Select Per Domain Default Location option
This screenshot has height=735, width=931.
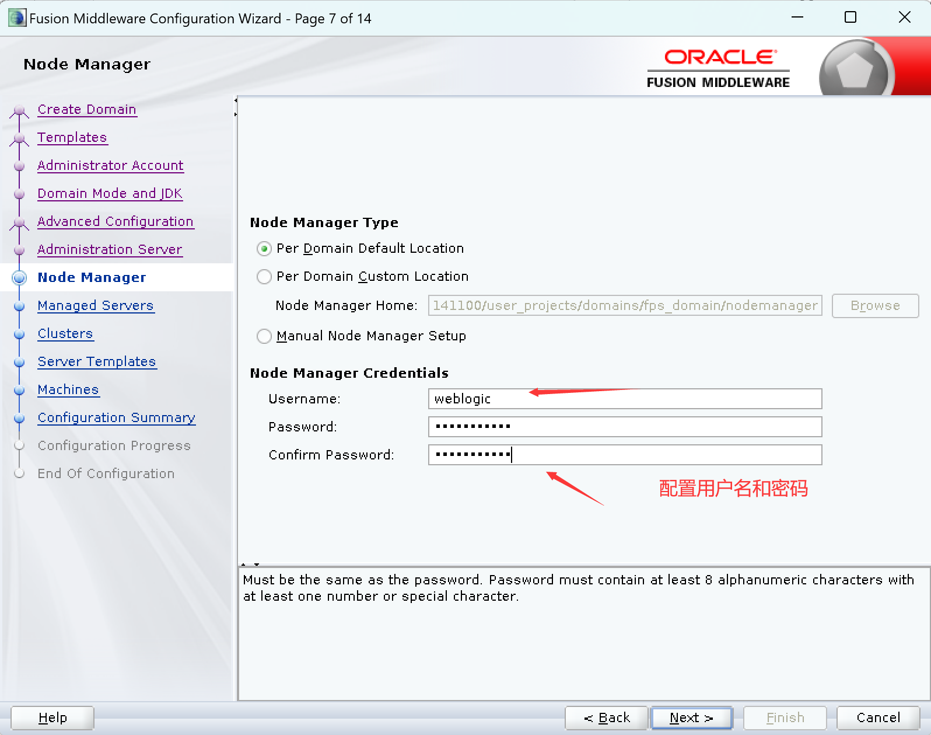point(264,249)
